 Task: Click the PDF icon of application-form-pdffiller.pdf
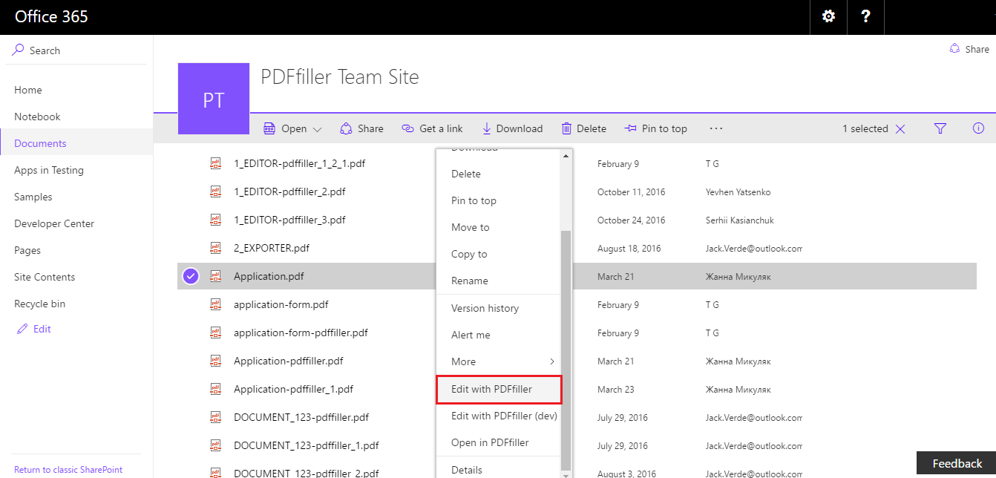pyautogui.click(x=216, y=333)
